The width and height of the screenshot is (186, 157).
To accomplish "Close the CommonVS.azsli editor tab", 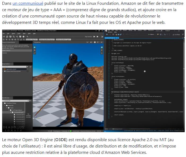I will 118,38.
